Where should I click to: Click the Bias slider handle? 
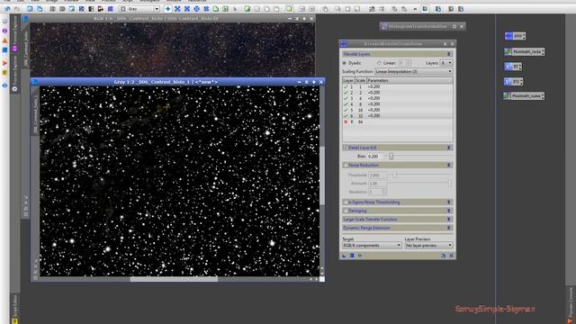pyautogui.click(x=391, y=157)
